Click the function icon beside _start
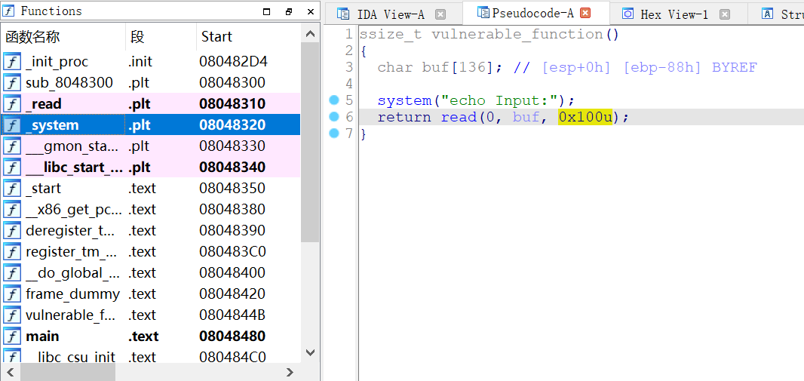This screenshot has width=804, height=381. tap(12, 189)
